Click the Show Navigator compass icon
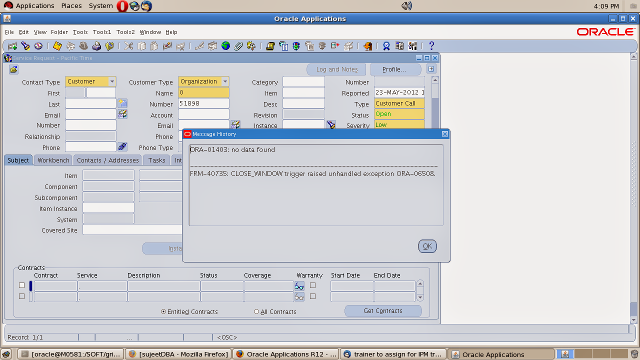 tap(38, 46)
